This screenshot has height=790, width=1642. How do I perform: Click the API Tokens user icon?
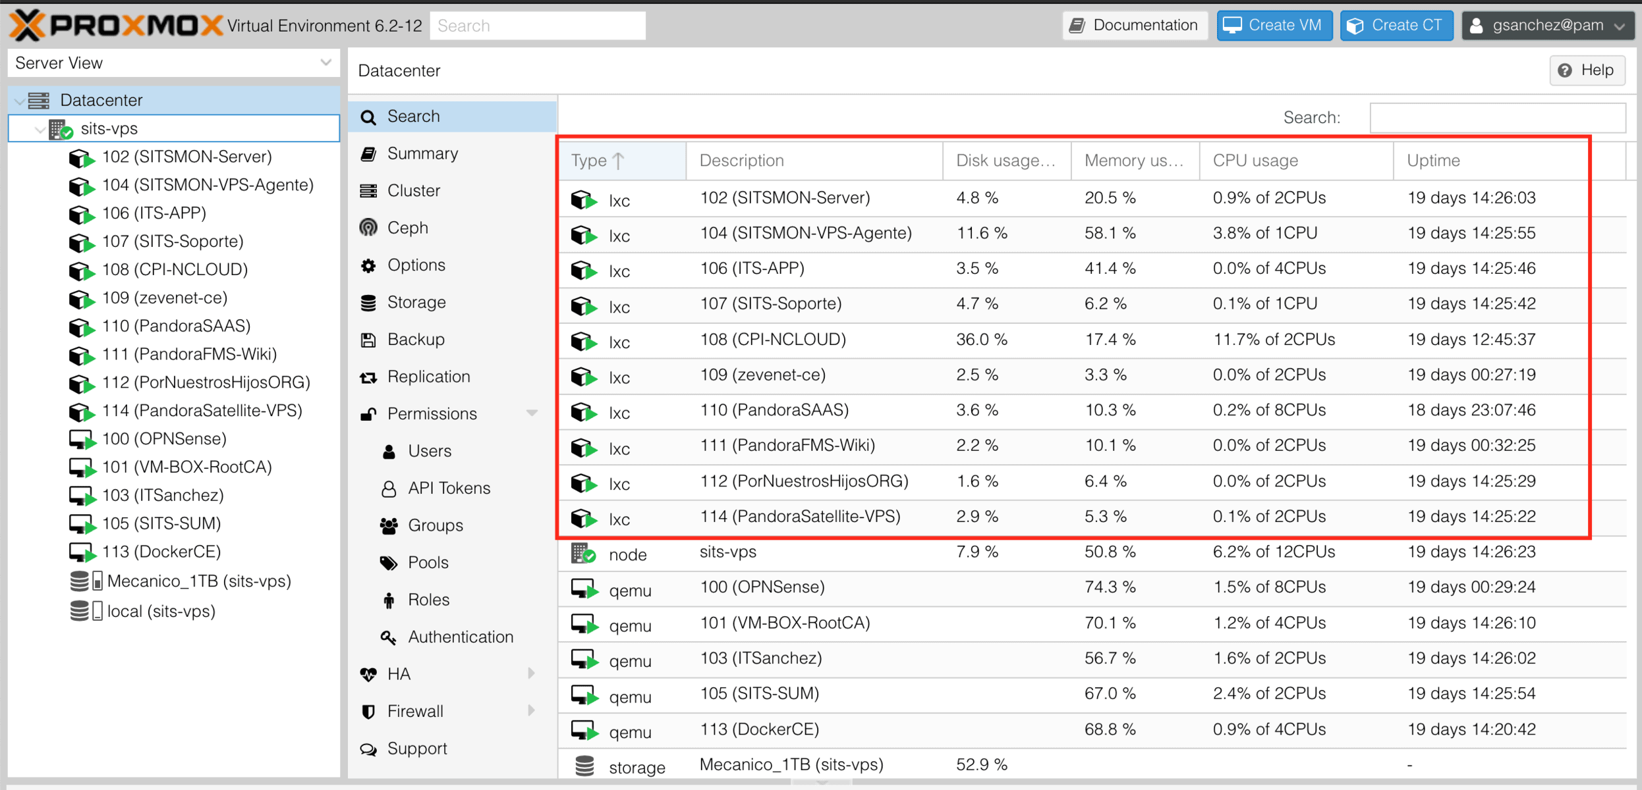tap(389, 488)
